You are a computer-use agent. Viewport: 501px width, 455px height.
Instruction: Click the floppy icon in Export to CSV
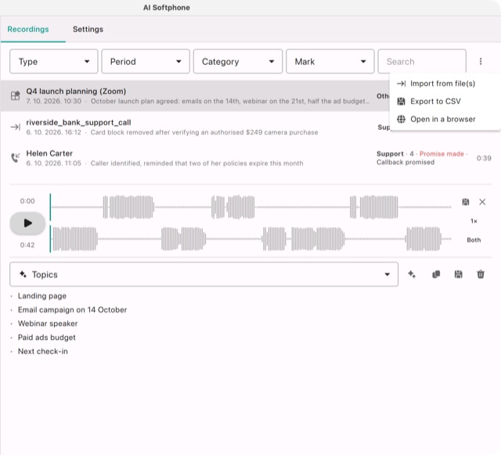click(401, 101)
